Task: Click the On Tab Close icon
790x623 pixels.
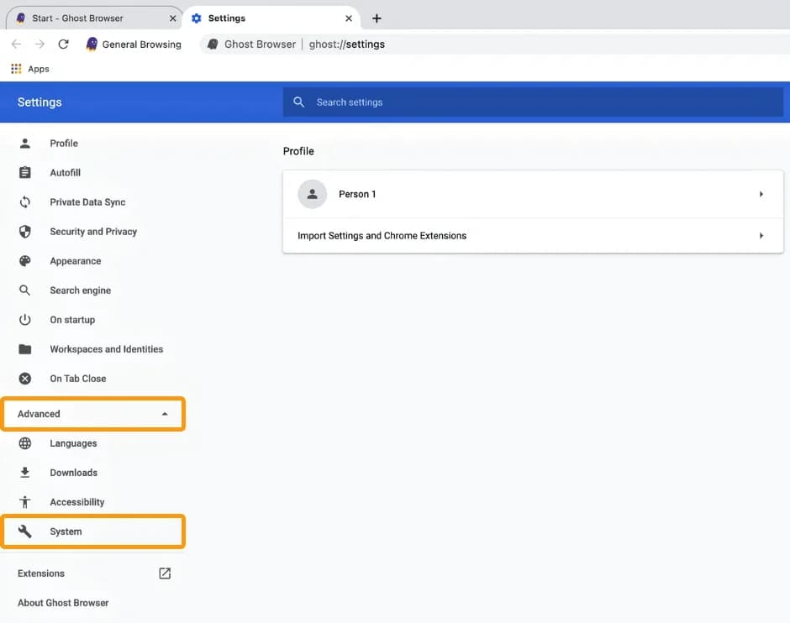Action: [x=25, y=379]
